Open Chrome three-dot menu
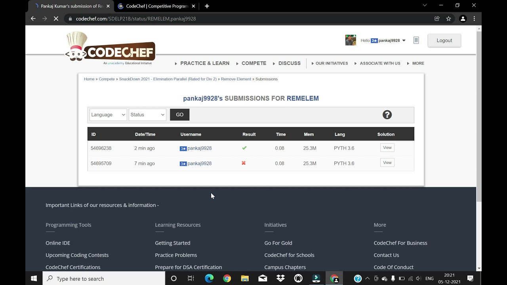Viewport: 507px width, 285px height. (474, 19)
